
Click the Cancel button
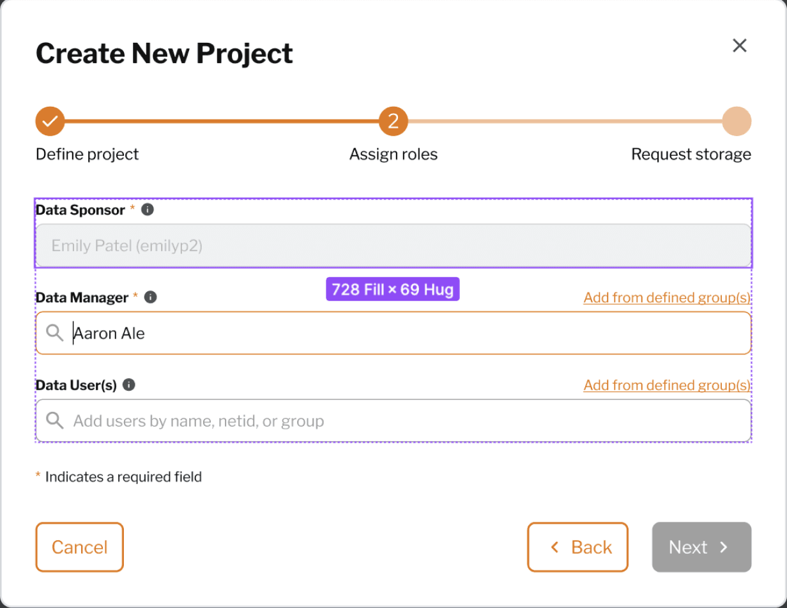click(79, 547)
